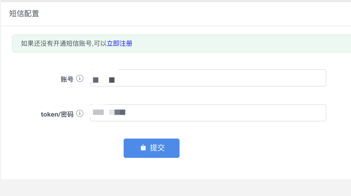Focus the 账号 account input field

pyautogui.click(x=188, y=78)
